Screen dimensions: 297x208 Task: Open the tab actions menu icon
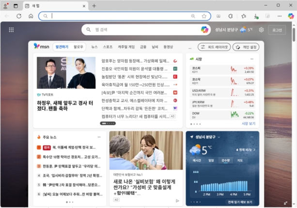pos(16,6)
